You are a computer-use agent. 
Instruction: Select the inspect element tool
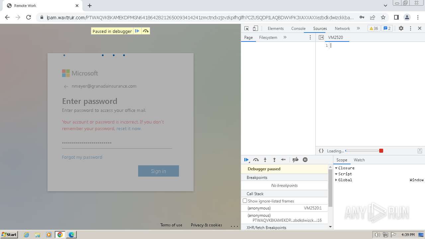tap(246, 29)
